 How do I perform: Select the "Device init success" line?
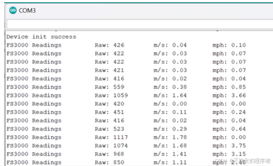coord(41,37)
